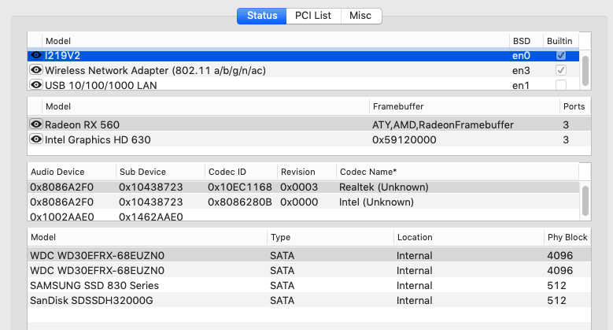
Task: Click the en0 BSD value
Action: [521, 56]
